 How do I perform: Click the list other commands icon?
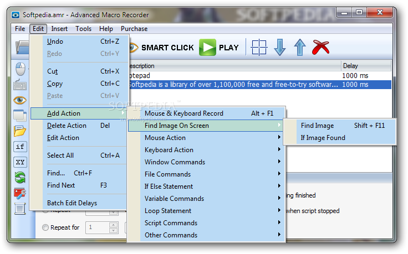(20, 209)
